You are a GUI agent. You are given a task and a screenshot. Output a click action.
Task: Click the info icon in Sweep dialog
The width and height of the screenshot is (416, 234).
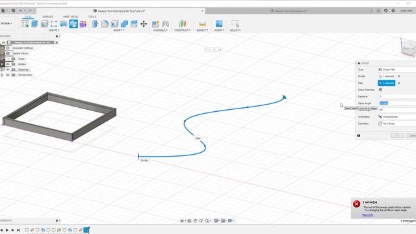(358, 136)
